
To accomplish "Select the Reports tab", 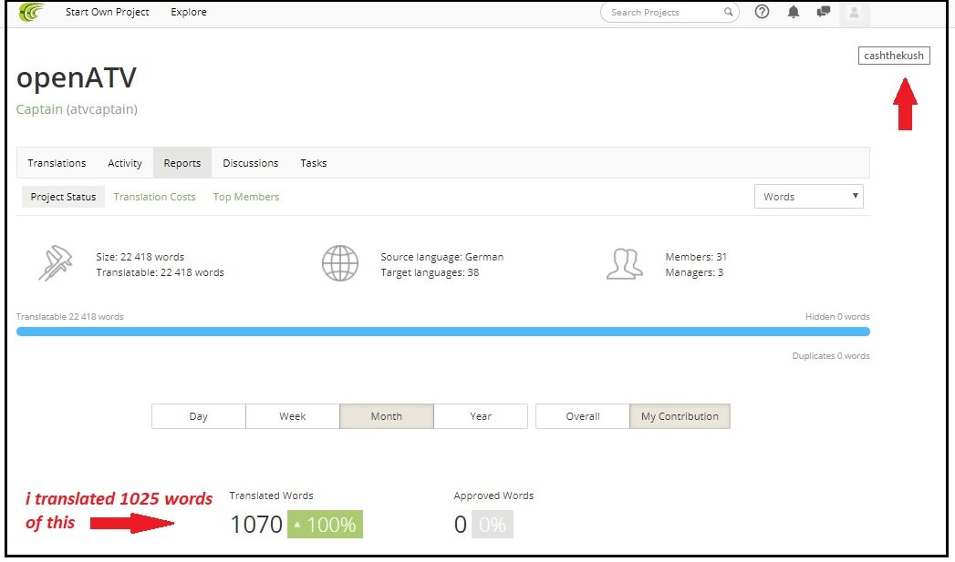I will click(182, 163).
